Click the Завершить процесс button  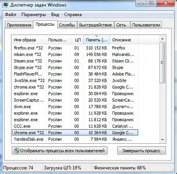coord(142,150)
